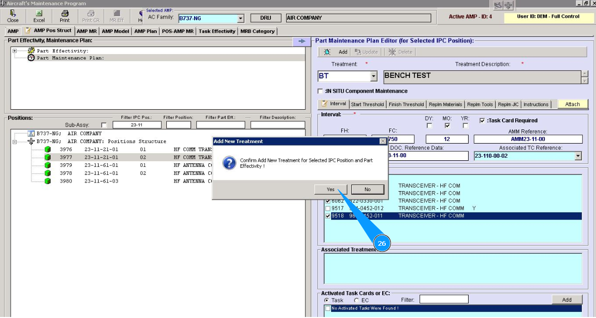The width and height of the screenshot is (596, 318).
Task: Click the Update toolbar item
Action: coord(366,52)
